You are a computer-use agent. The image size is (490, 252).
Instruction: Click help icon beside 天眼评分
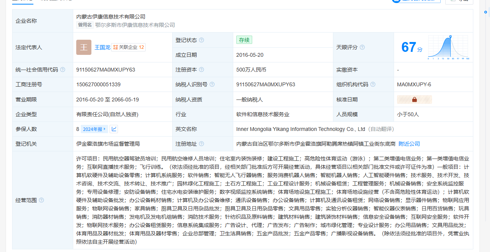click(x=362, y=47)
